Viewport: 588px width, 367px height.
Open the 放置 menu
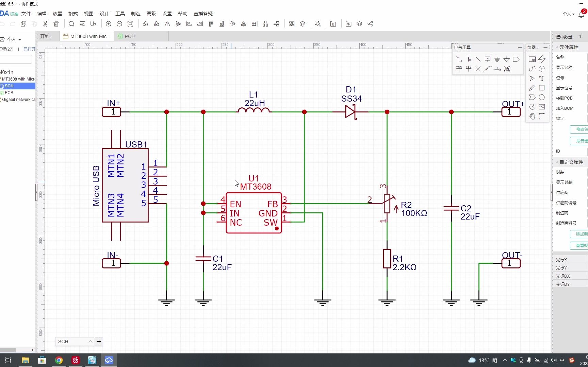click(x=58, y=14)
